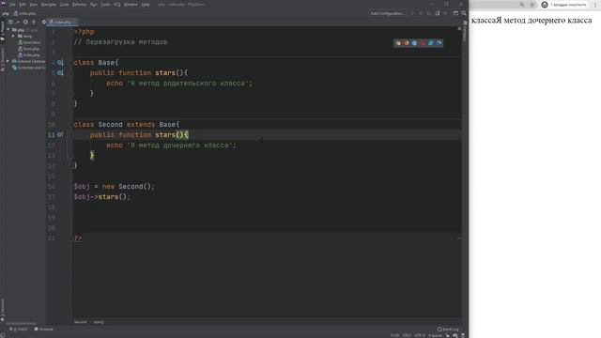The width and height of the screenshot is (601, 338).
Task: Open the Event Log
Action: pyautogui.click(x=448, y=330)
